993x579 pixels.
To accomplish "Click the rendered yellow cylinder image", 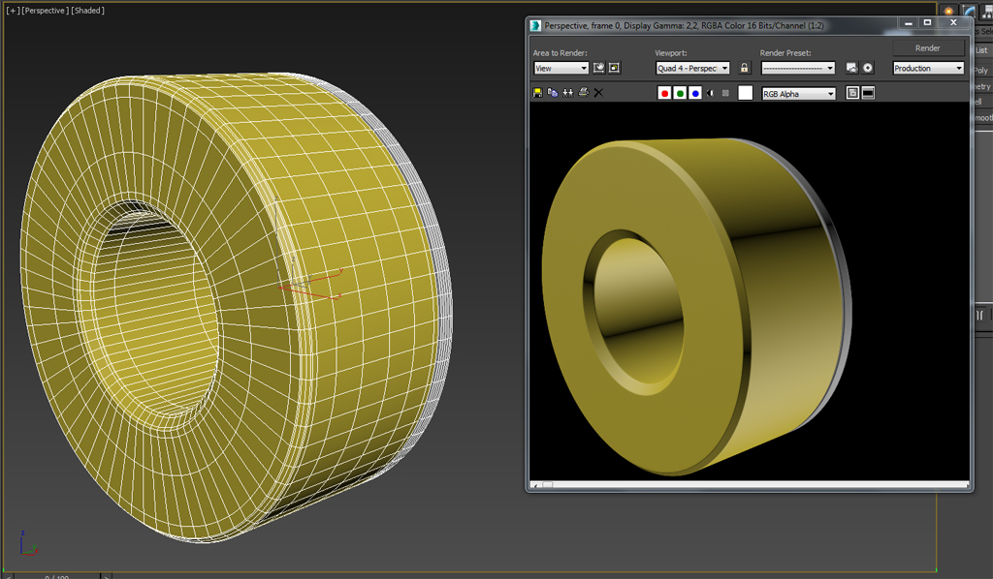I will (x=696, y=306).
